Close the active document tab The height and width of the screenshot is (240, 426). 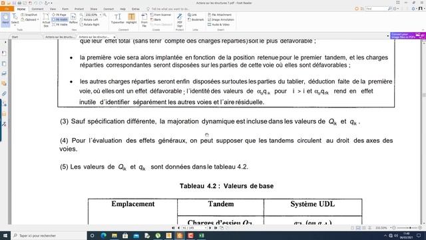click(114, 37)
